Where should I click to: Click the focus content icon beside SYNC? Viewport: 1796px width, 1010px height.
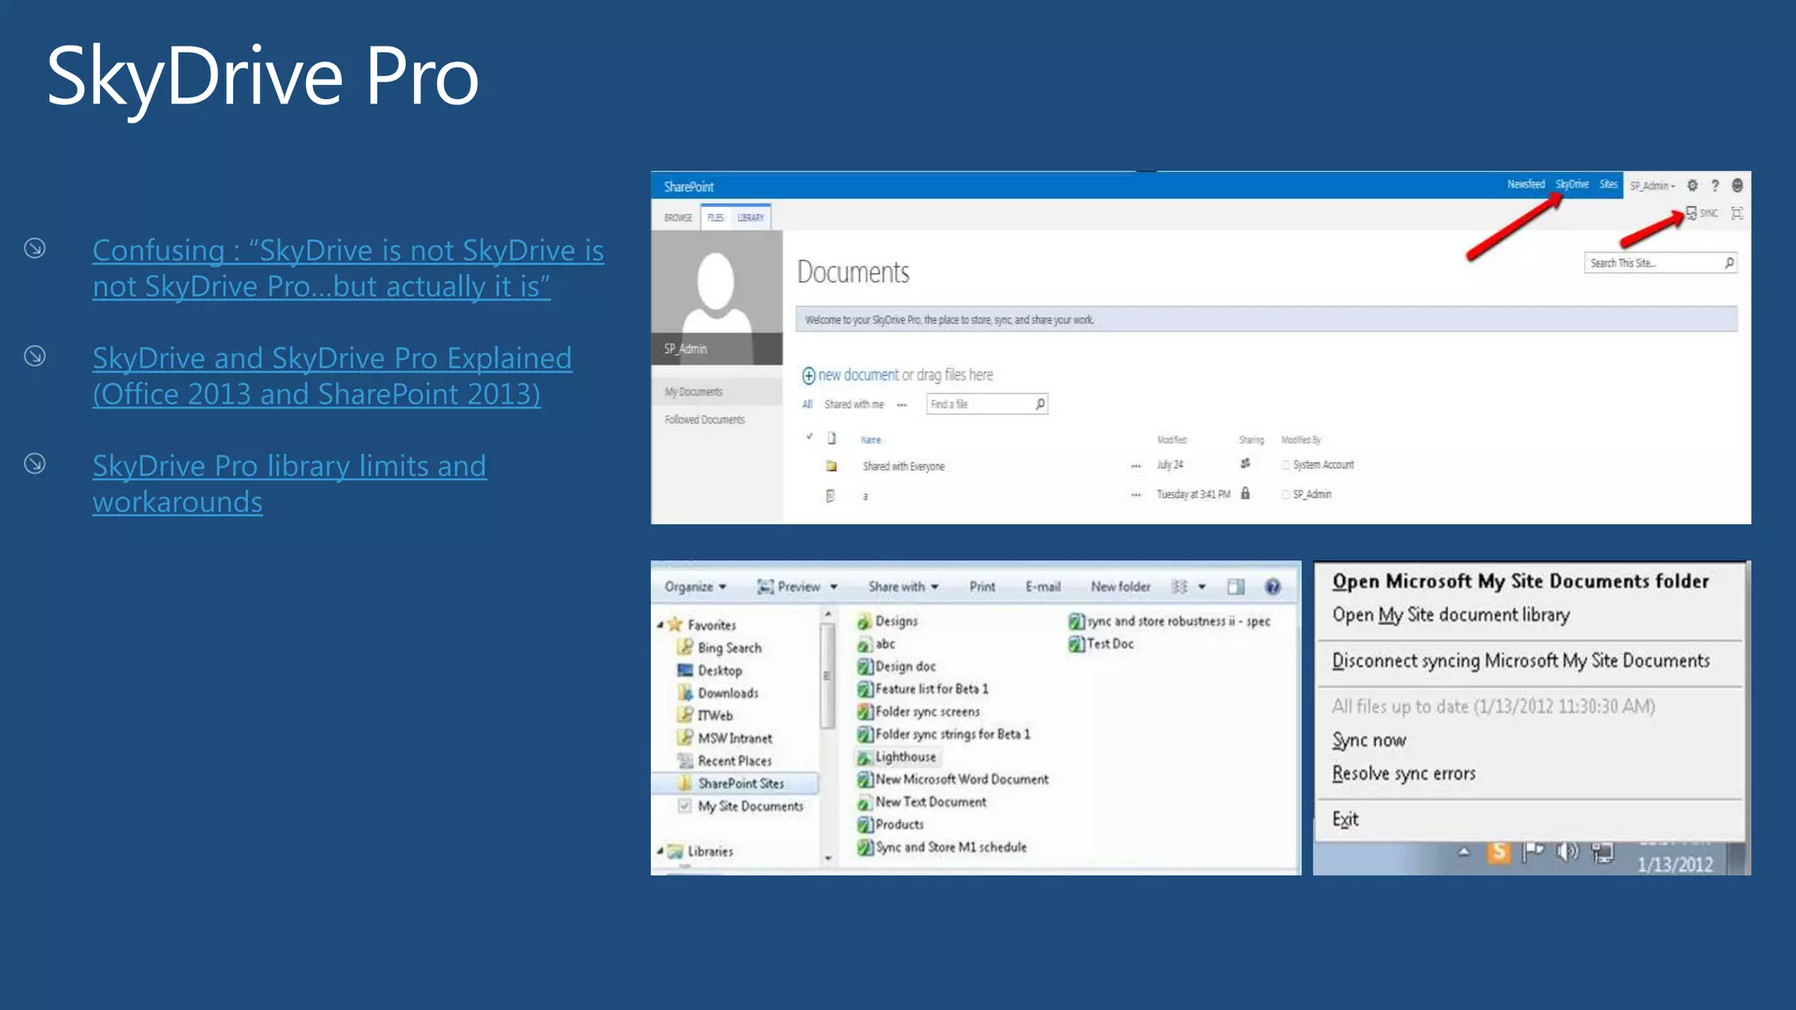[x=1736, y=213]
